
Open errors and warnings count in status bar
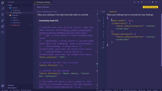[16, 90]
